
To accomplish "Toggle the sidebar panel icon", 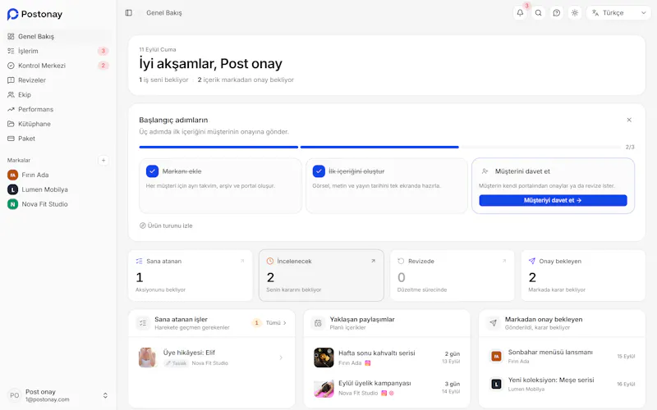I will [129, 13].
